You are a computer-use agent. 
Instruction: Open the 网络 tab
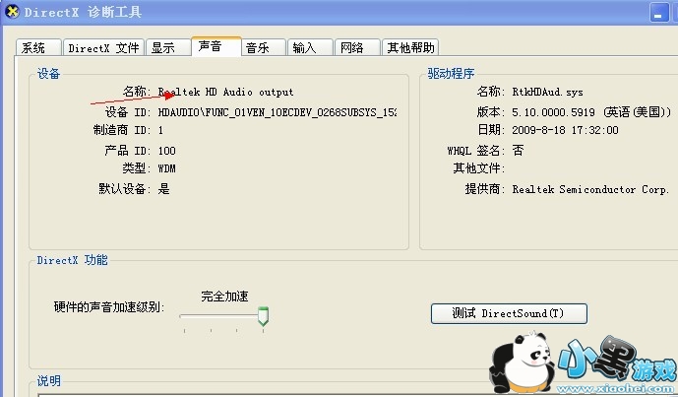tap(357, 47)
